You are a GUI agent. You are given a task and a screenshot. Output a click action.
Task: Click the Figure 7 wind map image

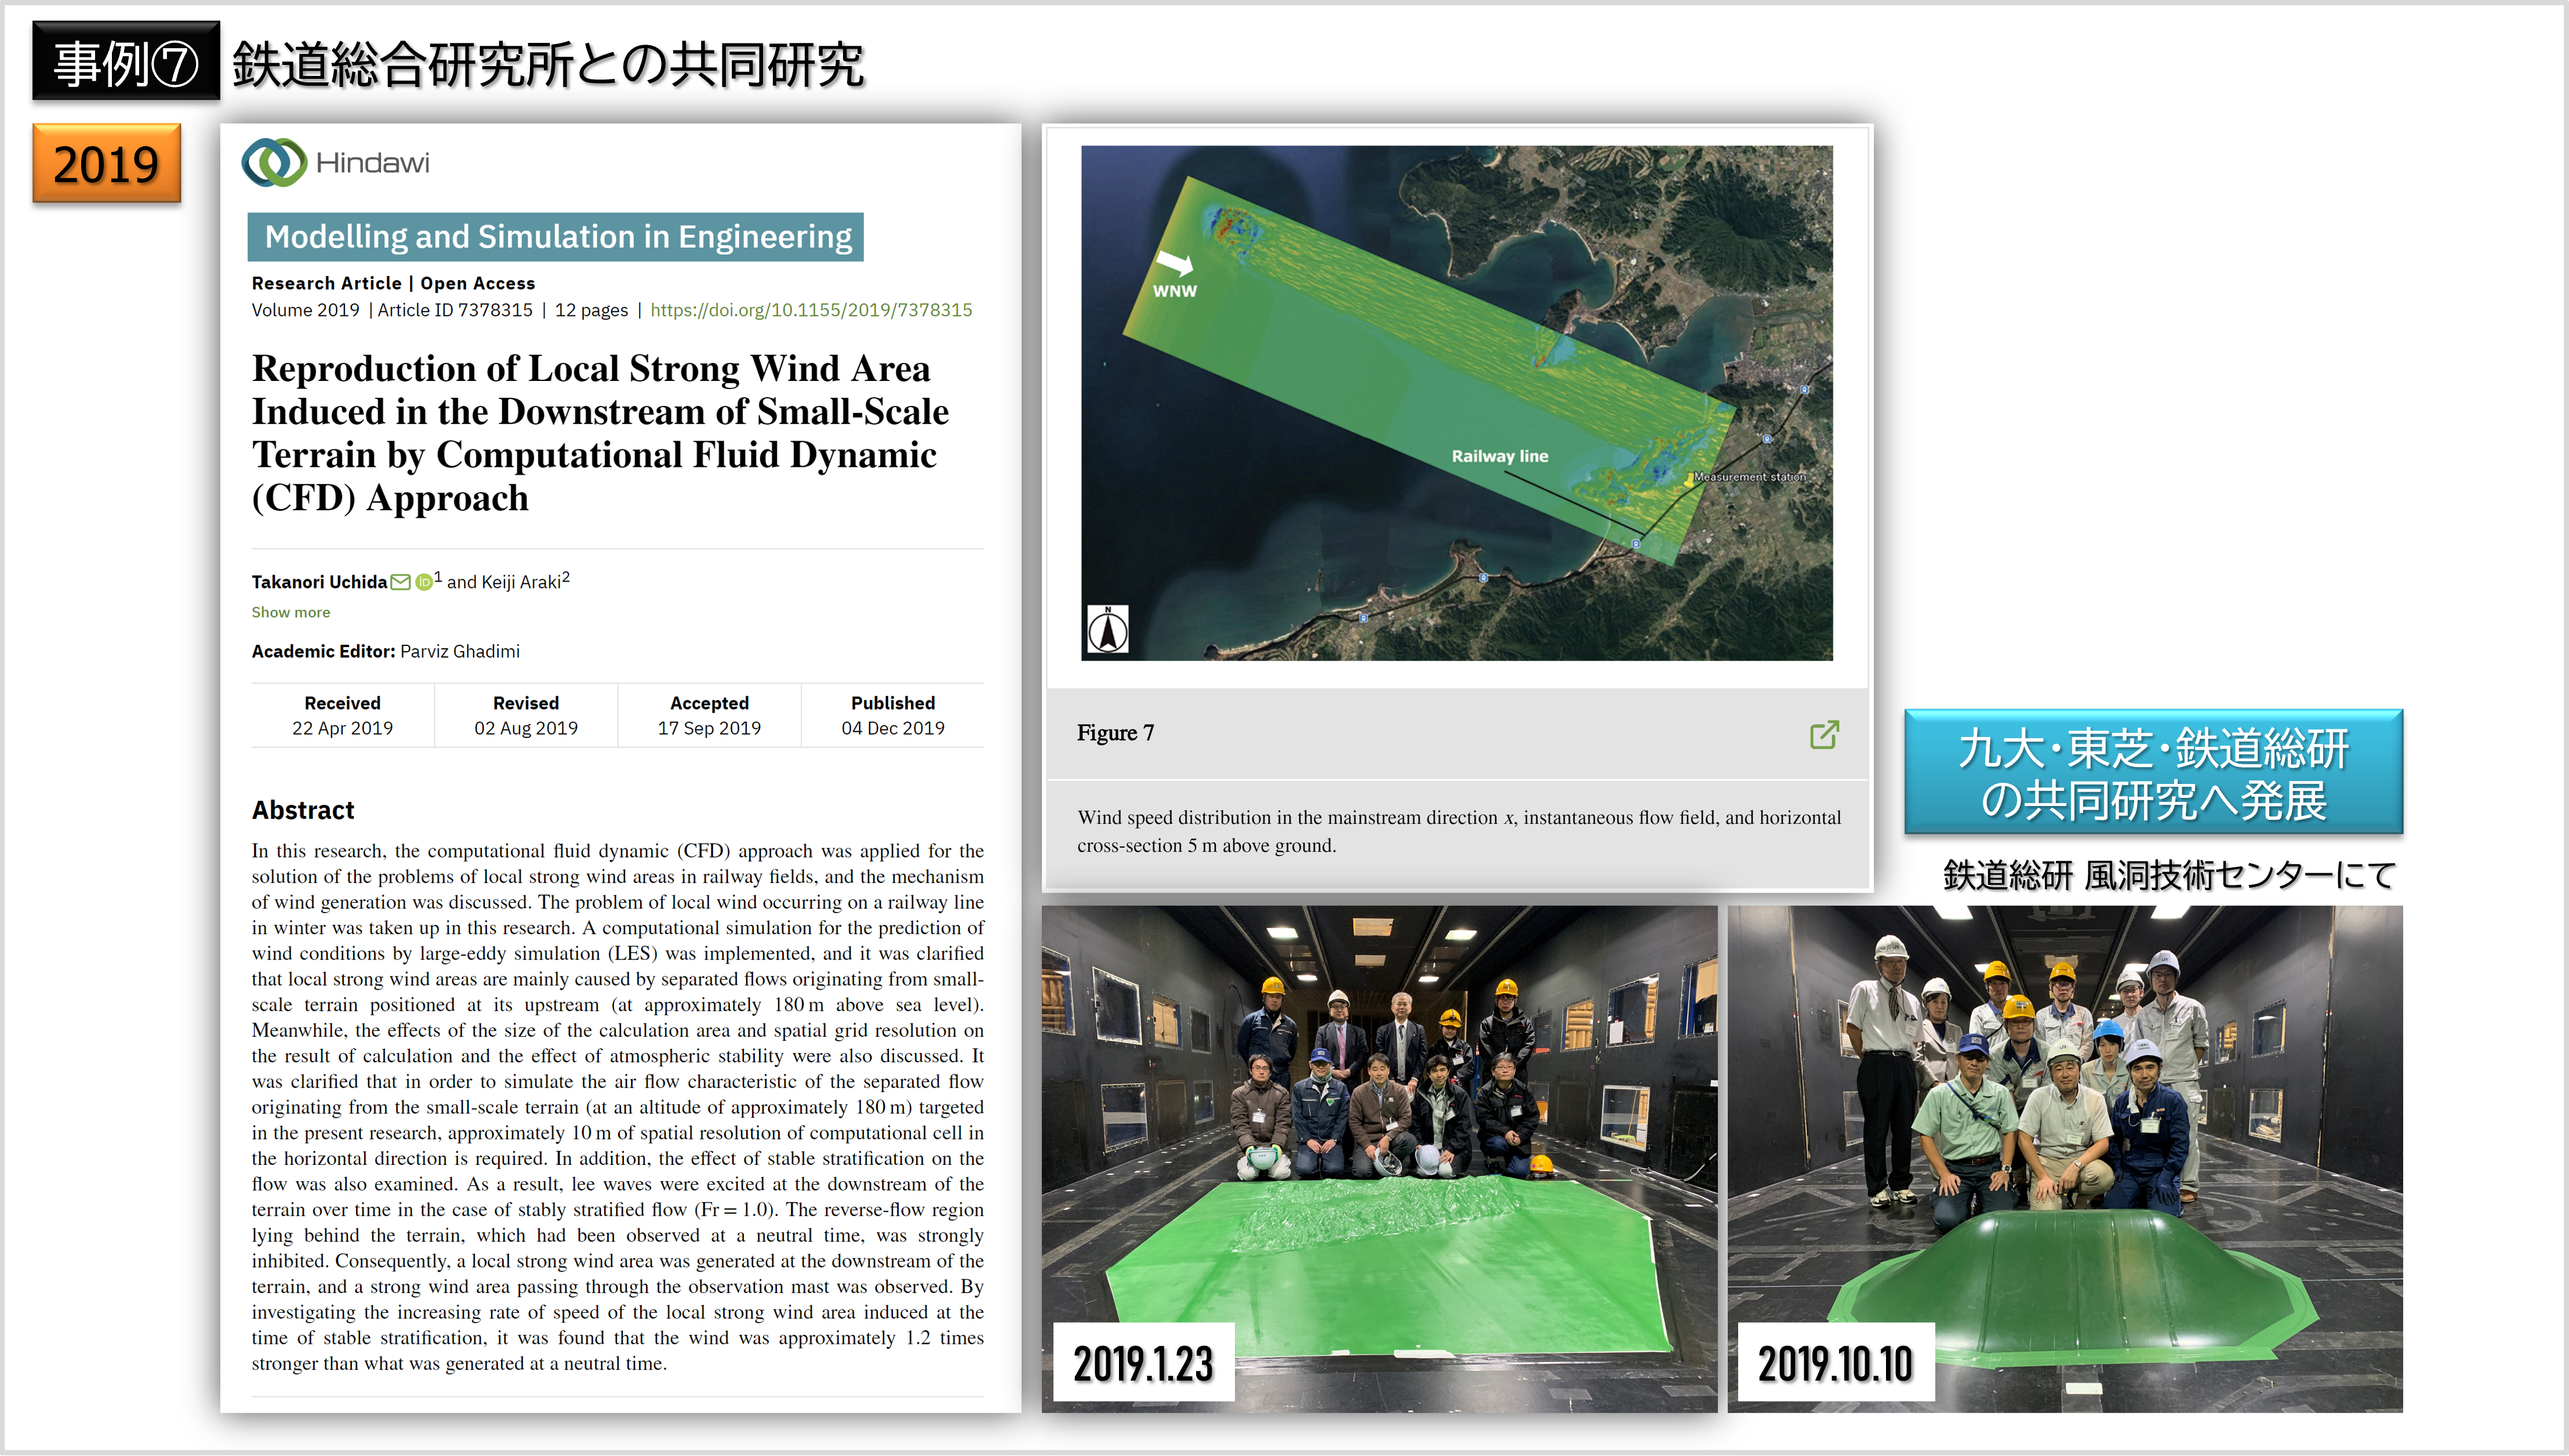pyautogui.click(x=1456, y=403)
